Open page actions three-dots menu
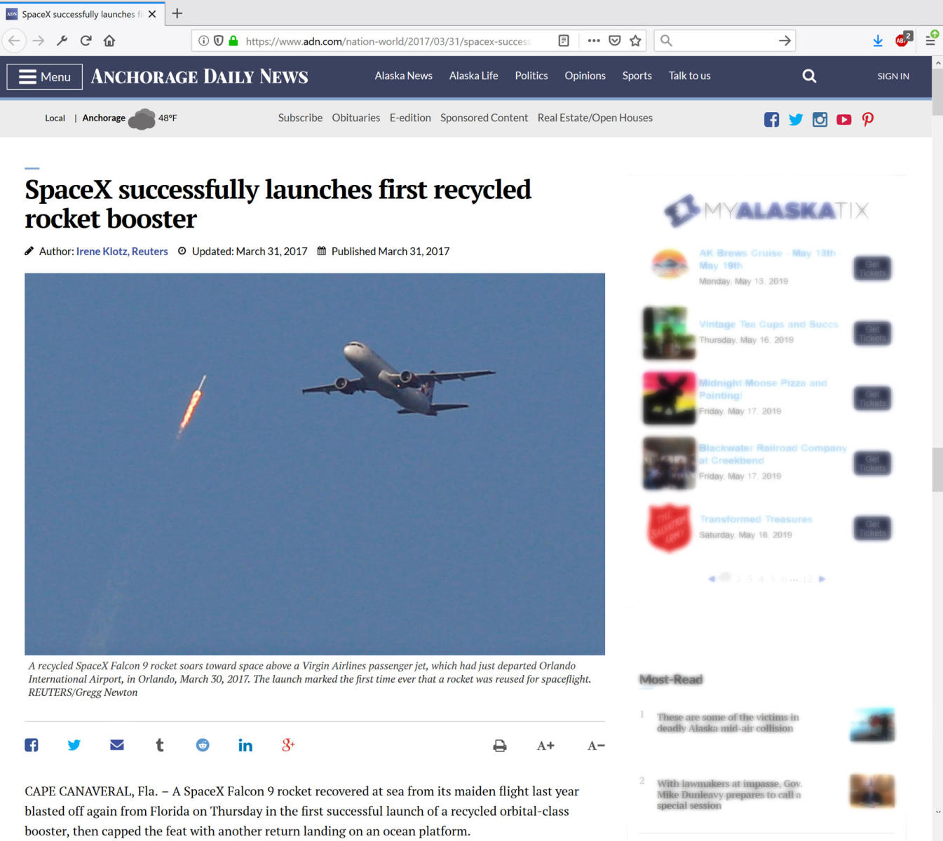This screenshot has width=943, height=841. pyautogui.click(x=594, y=41)
